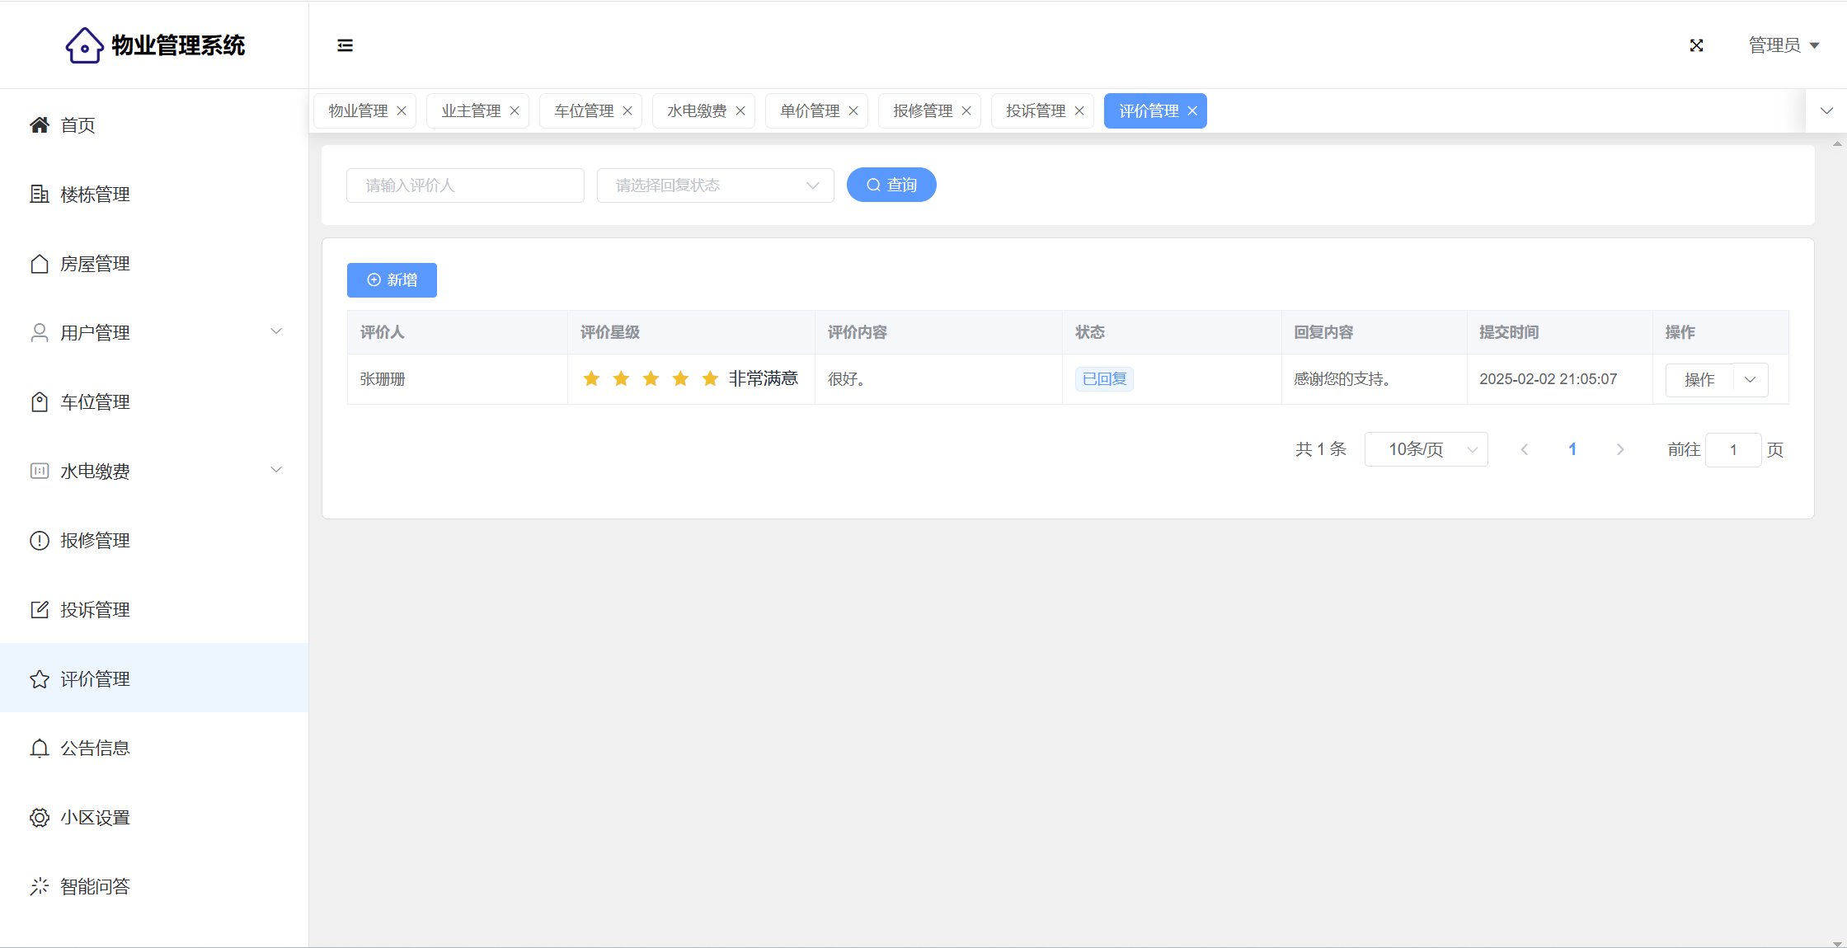Open 公告信息 in the sidebar
This screenshot has width=1847, height=948.
point(95,749)
